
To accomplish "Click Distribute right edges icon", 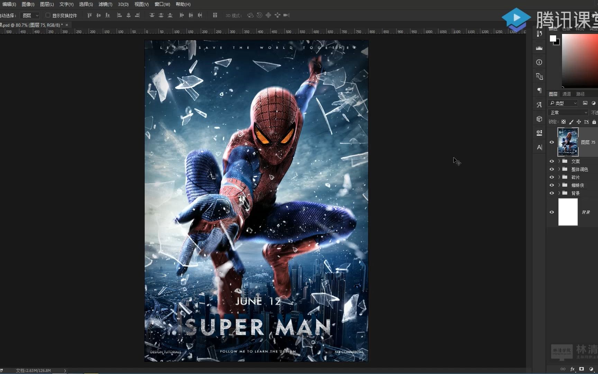I will point(200,15).
